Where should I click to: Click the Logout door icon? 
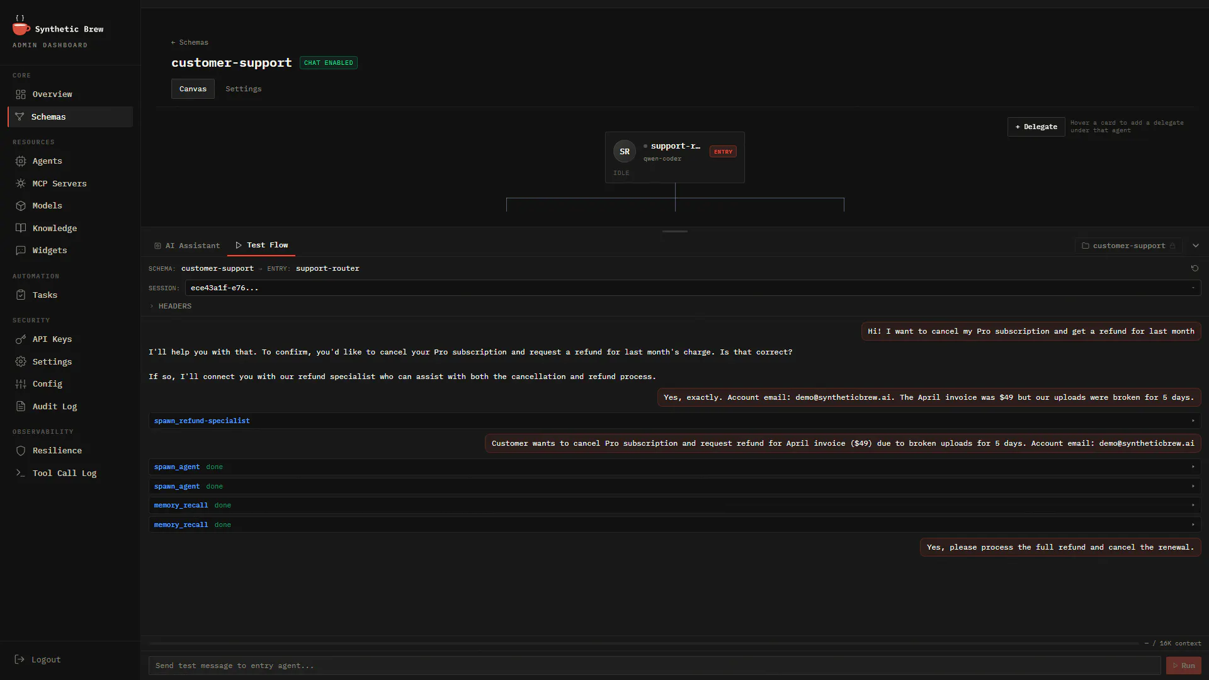point(20,660)
